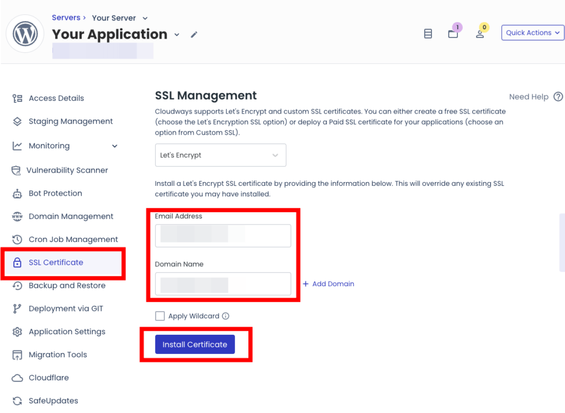Open Domain Management in the sidebar
Viewport: 565px width, 413px height.
point(71,217)
